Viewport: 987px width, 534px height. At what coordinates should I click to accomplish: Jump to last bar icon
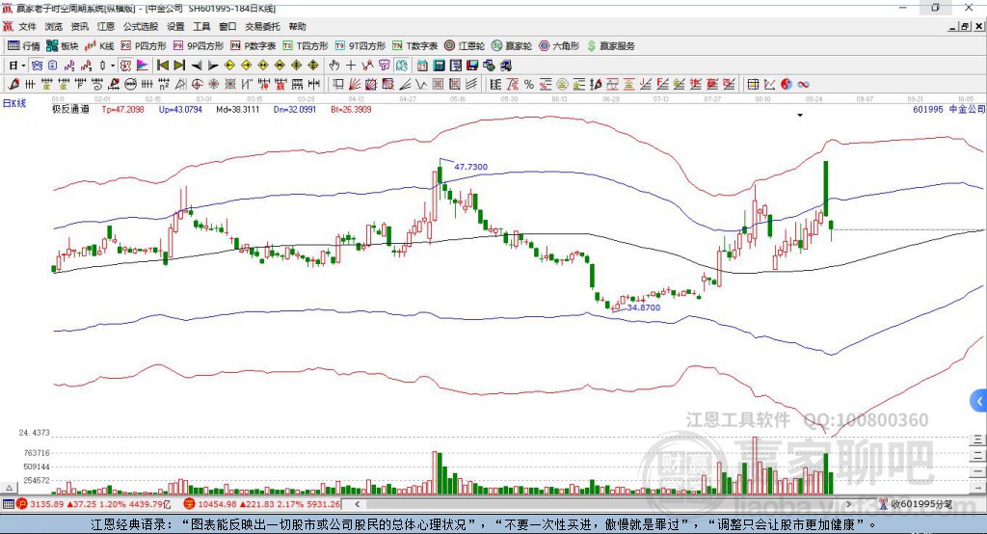pyautogui.click(x=179, y=66)
